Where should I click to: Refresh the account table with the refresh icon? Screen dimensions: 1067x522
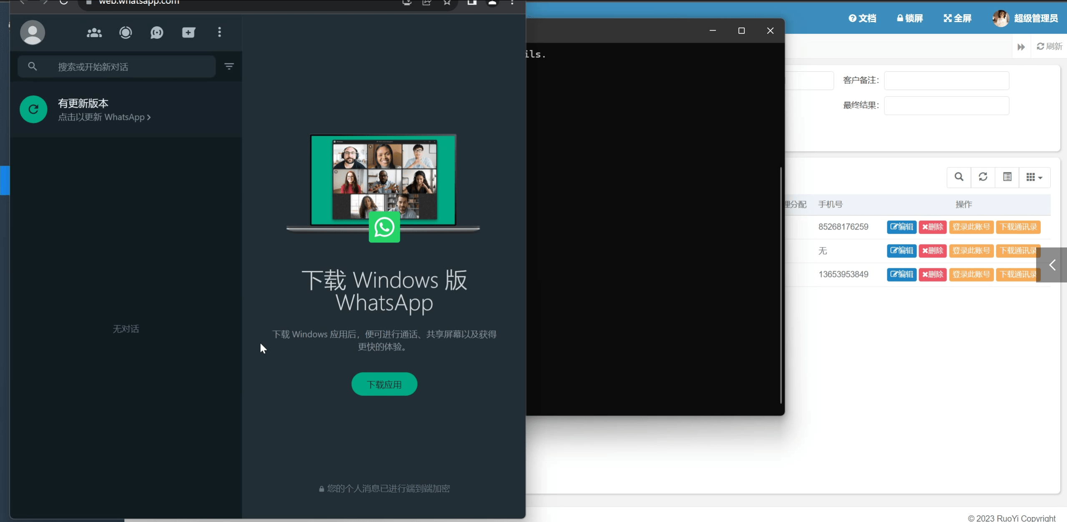coord(983,177)
